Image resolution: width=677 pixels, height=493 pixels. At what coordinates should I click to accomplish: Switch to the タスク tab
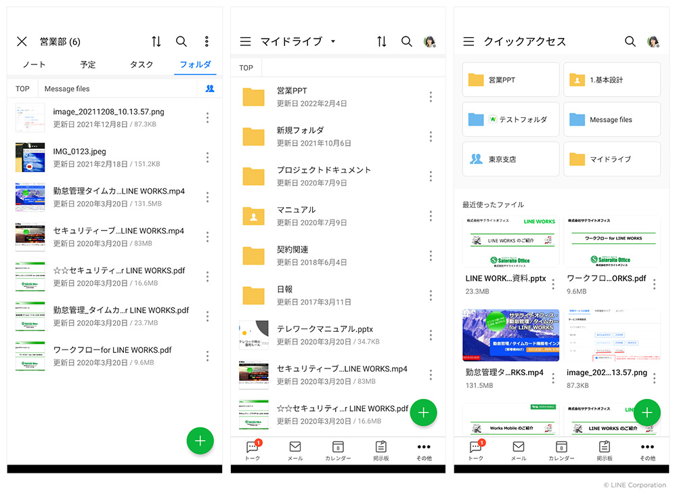click(141, 64)
